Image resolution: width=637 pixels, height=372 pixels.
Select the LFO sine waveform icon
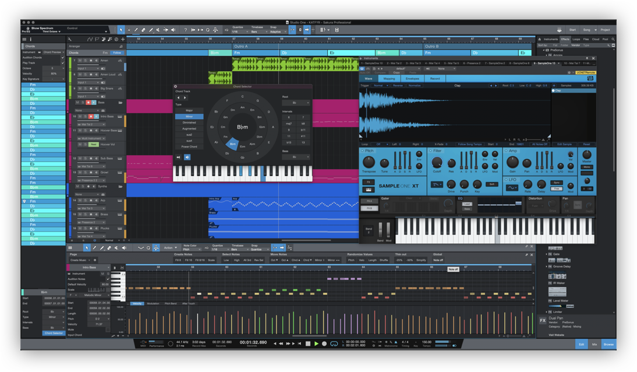coord(512,188)
